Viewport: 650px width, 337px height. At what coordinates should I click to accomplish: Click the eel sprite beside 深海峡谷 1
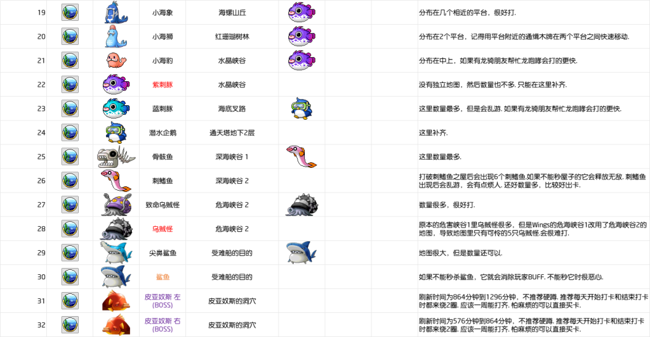pyautogui.click(x=301, y=157)
